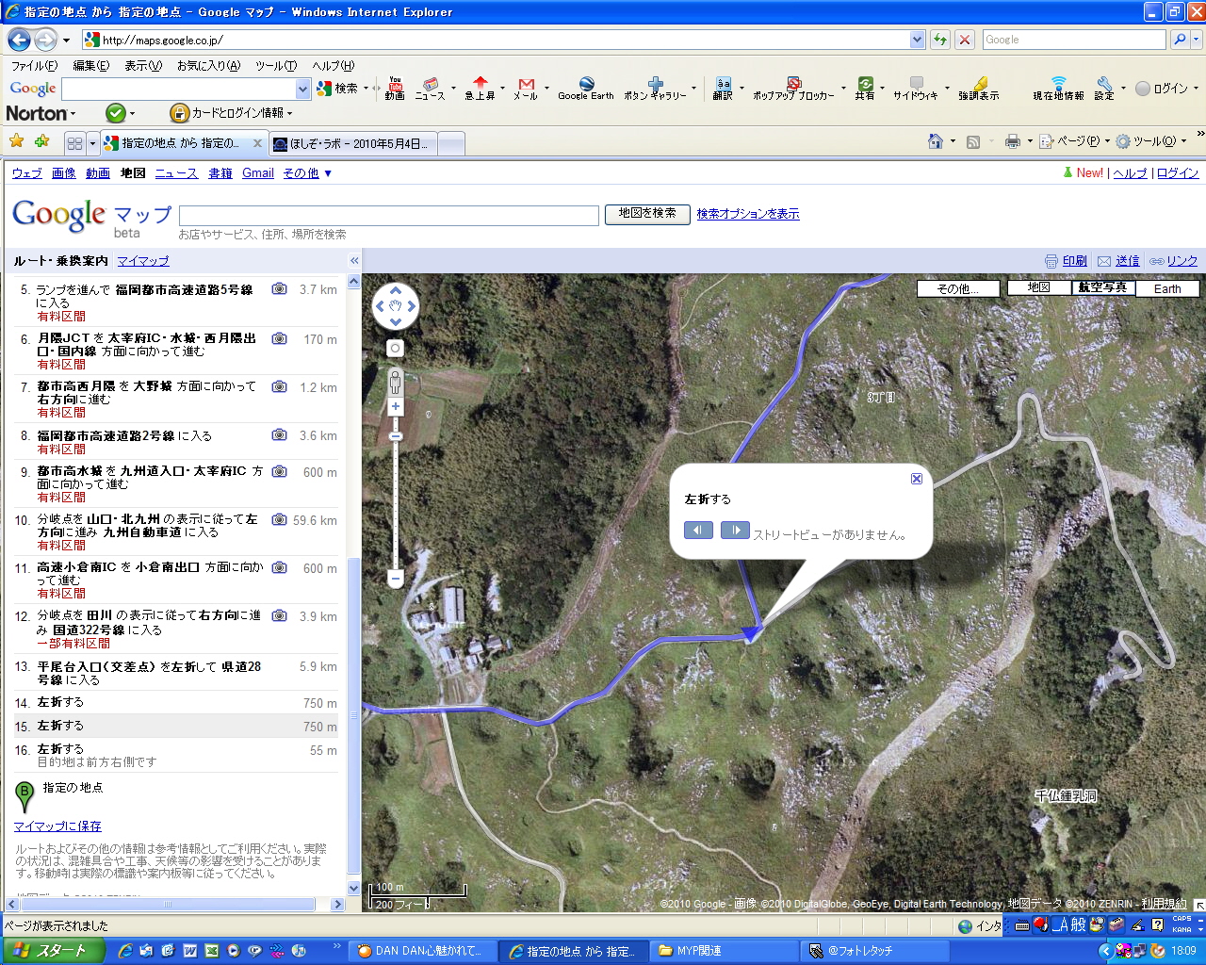Switch to Earth view
Viewport: 1206px width, 965px height.
(x=1167, y=289)
